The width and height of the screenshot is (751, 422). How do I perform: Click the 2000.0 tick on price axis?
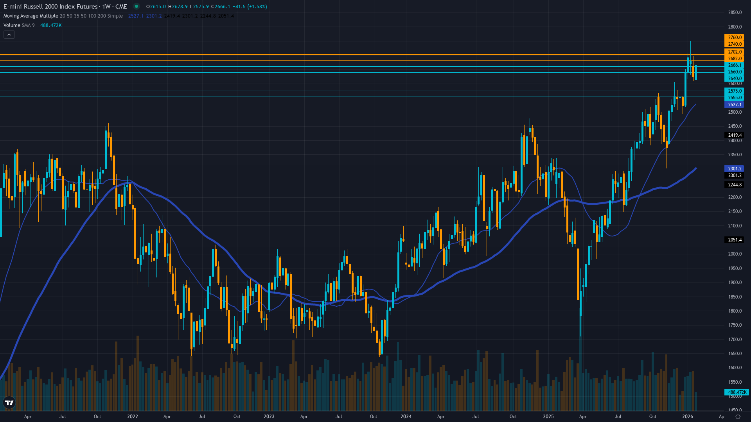click(x=735, y=254)
